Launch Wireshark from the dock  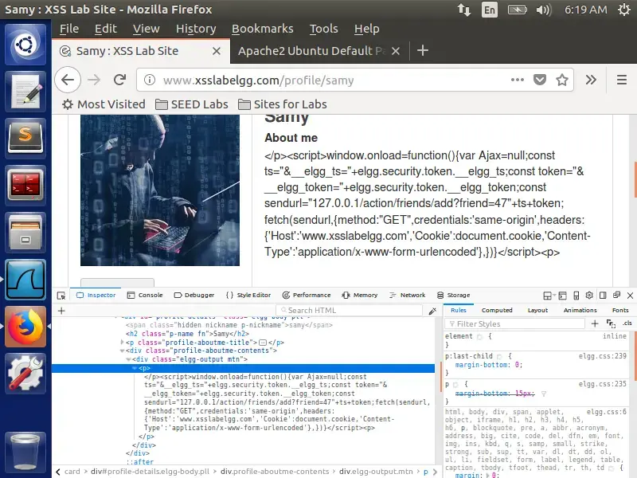point(25,280)
